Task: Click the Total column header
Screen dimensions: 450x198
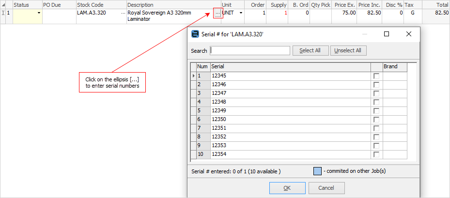Action: [x=436, y=5]
